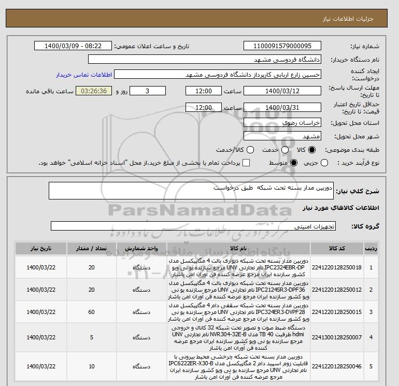Click quantity 5 in row 4

pos(92,337)
